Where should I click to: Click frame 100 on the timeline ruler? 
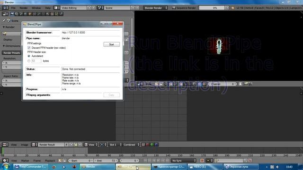tap(121, 155)
